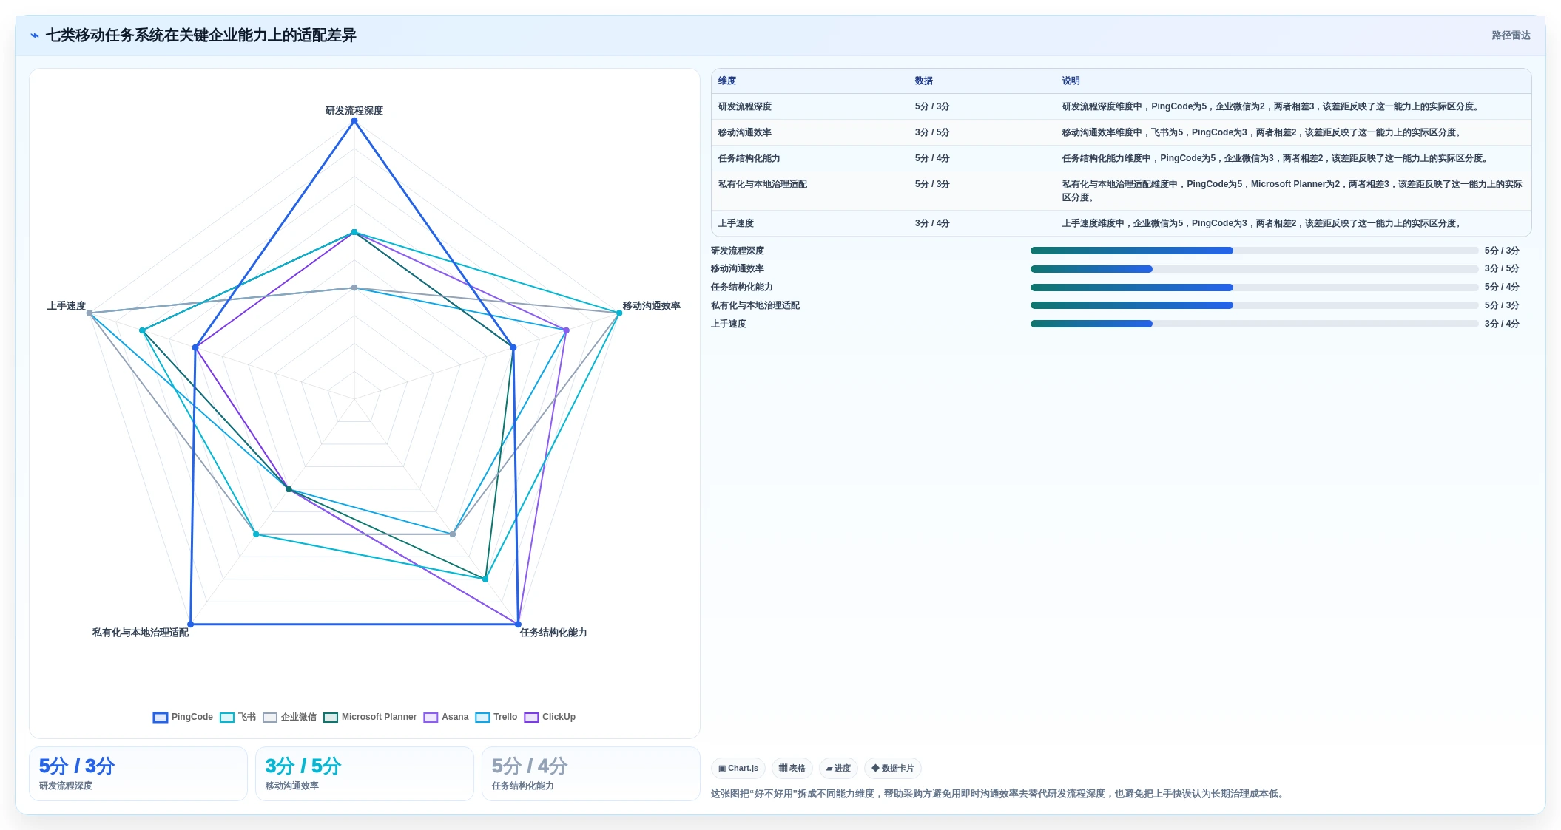Click the 上手速度 radar axis label
Screen dimensions: 1561x830
coord(67,306)
